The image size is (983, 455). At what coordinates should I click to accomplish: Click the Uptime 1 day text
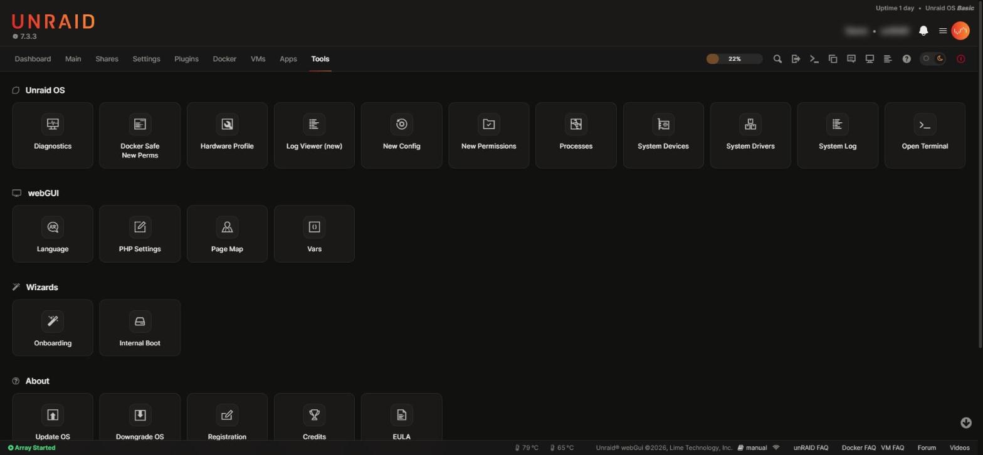895,8
